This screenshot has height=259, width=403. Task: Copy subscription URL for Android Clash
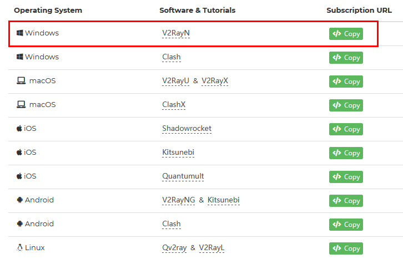346,225
